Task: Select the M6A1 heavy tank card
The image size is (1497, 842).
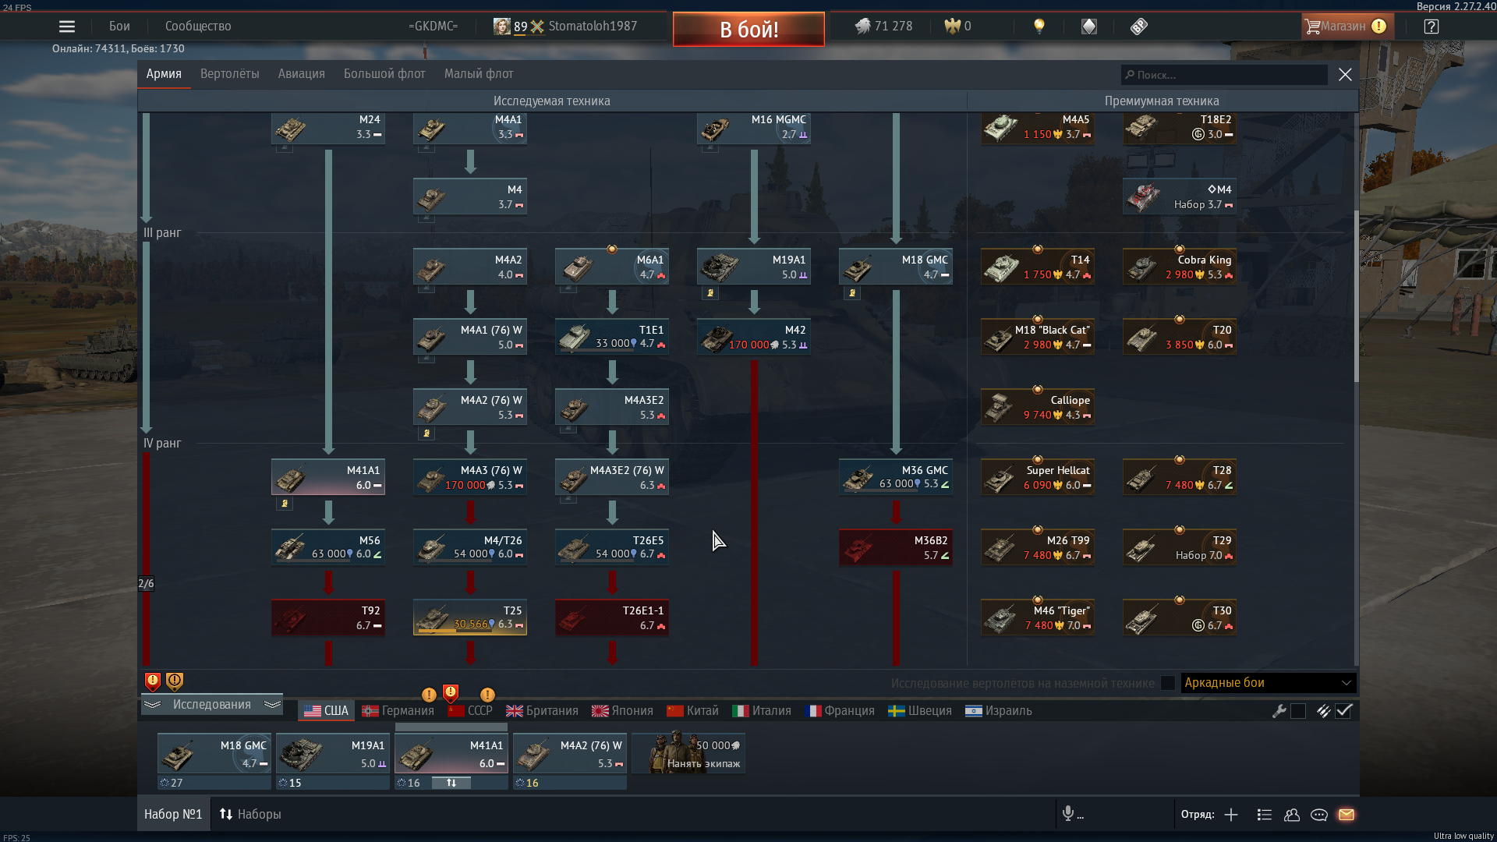Action: (x=612, y=267)
